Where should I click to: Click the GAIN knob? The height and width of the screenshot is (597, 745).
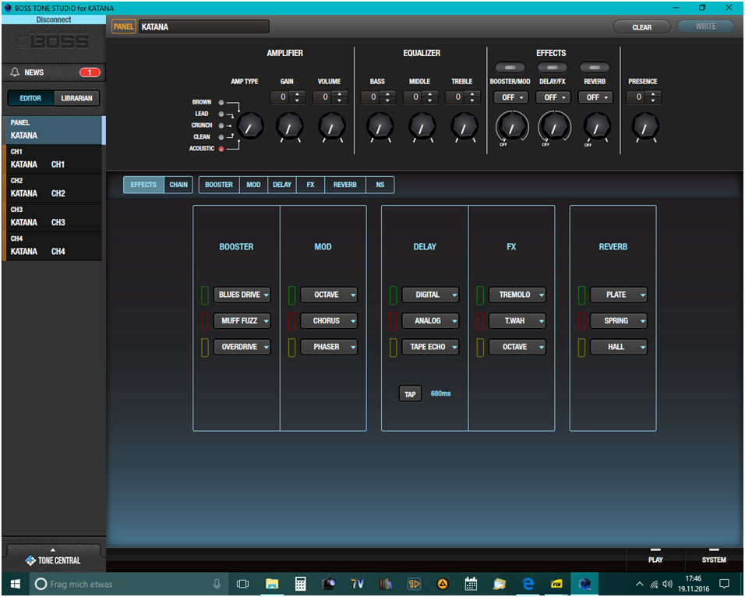pos(289,126)
